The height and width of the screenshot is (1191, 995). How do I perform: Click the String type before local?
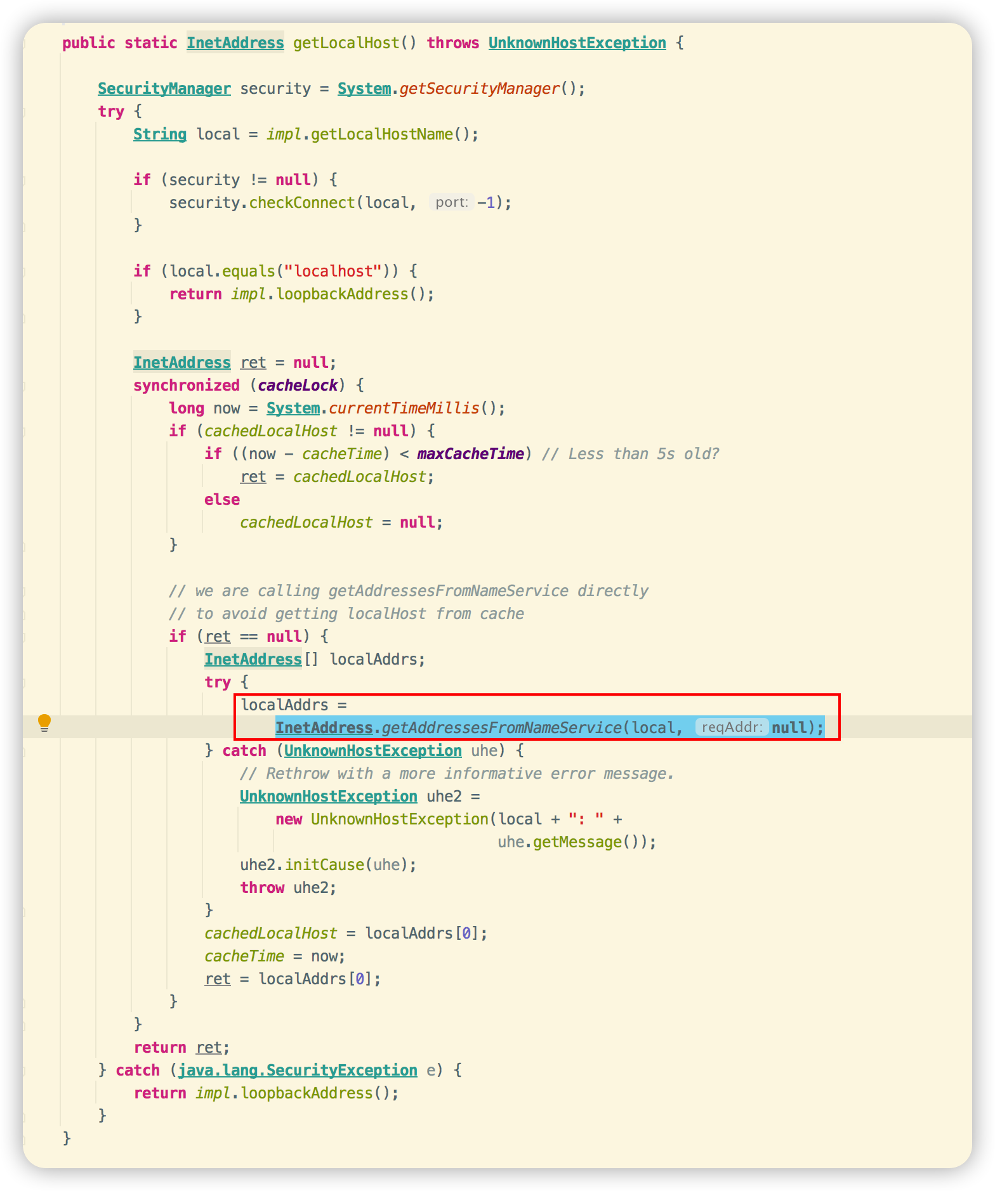tap(159, 134)
